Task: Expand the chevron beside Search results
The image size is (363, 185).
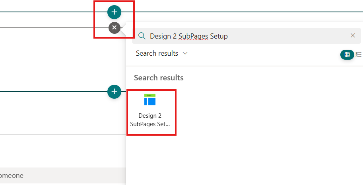Action: pyautogui.click(x=185, y=53)
